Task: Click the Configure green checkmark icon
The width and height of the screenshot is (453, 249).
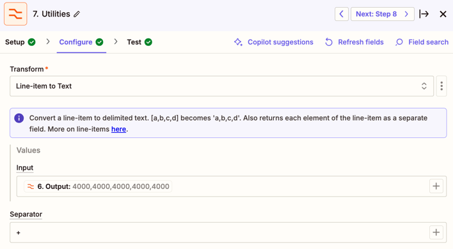Action: click(99, 42)
